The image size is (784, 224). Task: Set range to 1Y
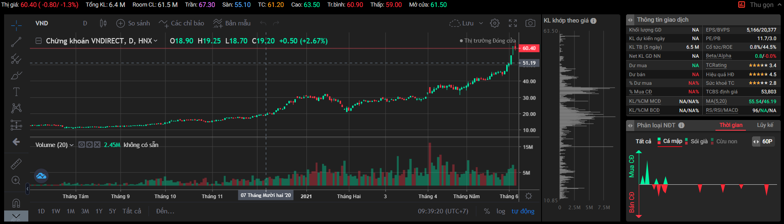pos(99,211)
